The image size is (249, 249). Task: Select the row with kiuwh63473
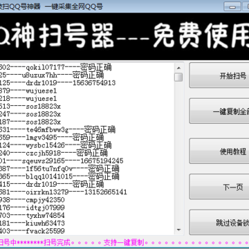click(x=33, y=223)
